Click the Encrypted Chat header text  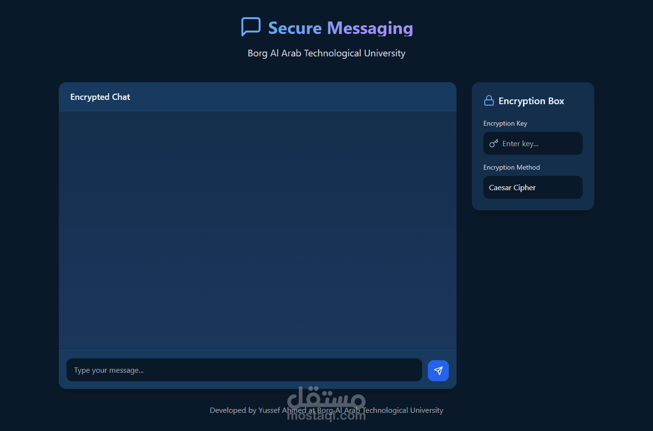pos(100,97)
